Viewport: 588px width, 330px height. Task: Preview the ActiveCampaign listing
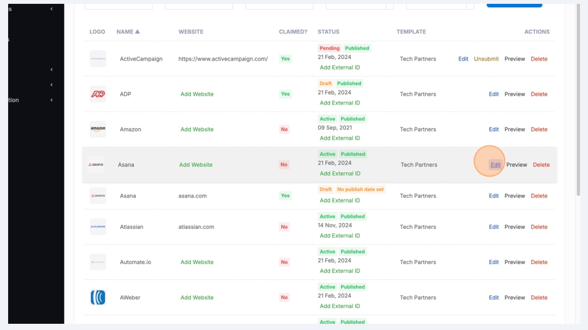point(515,59)
